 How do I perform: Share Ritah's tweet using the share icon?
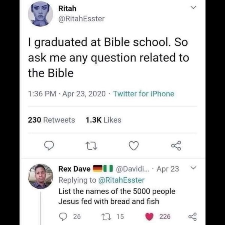click(176, 146)
